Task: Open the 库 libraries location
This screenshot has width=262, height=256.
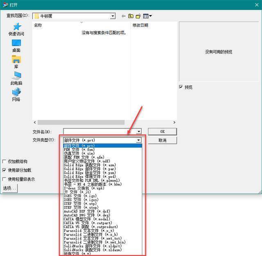Action: pyautogui.click(x=16, y=62)
